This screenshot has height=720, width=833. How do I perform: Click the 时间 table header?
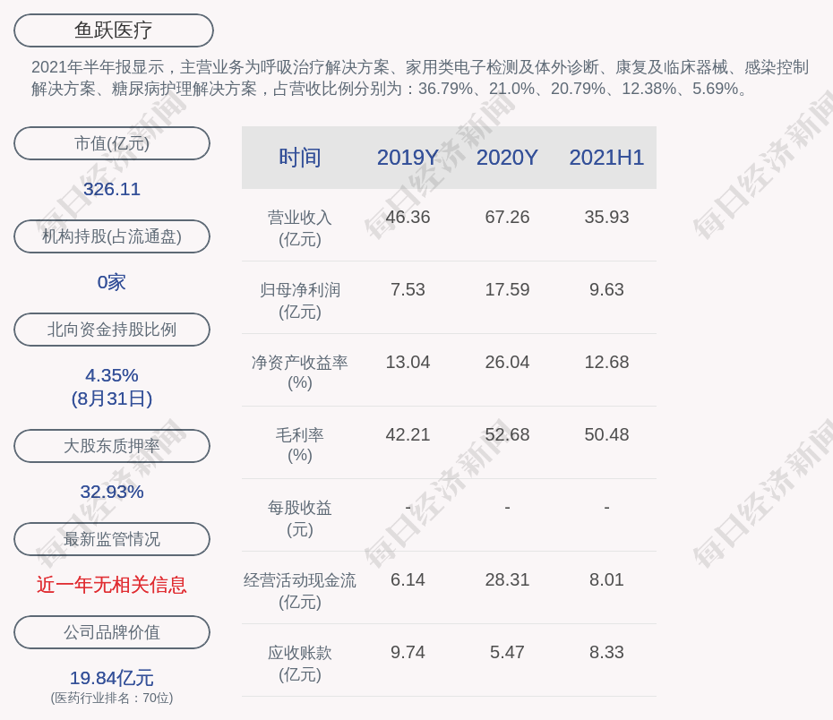(x=300, y=158)
